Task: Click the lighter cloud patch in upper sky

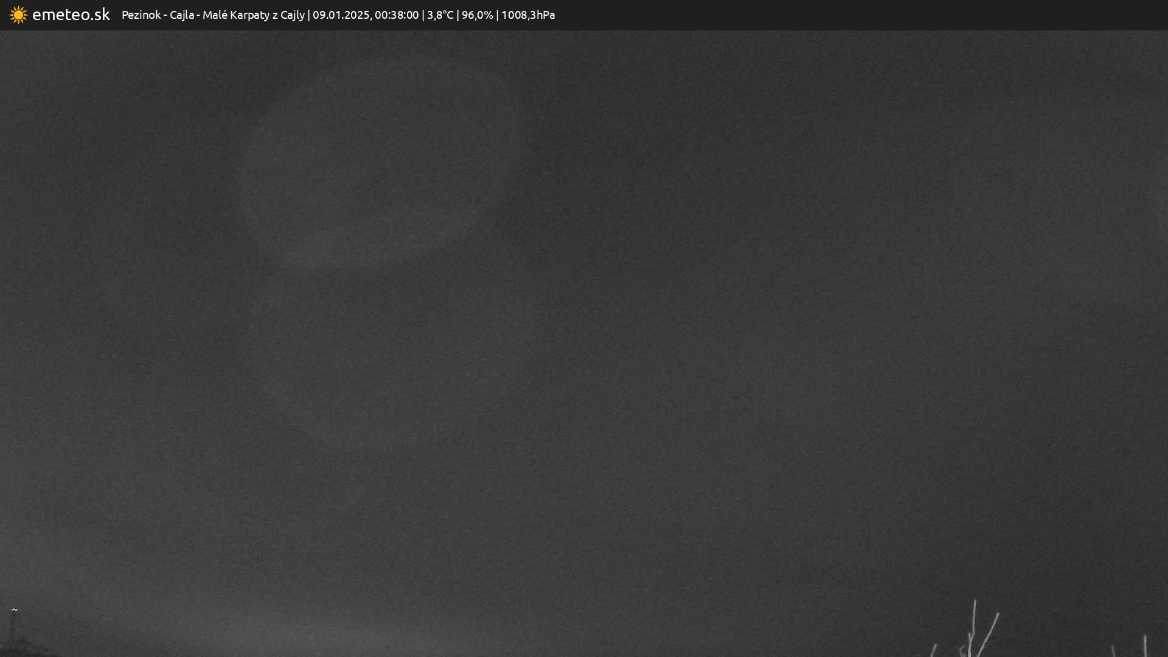Action: pyautogui.click(x=377, y=182)
